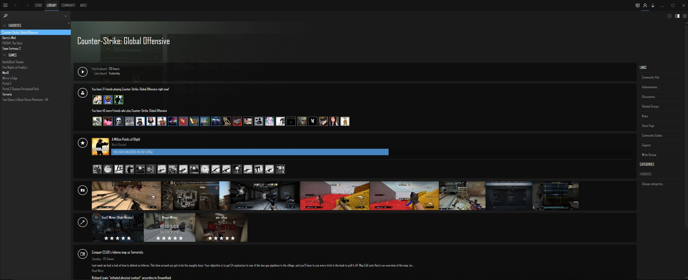Open the Discussions link

(x=648, y=97)
